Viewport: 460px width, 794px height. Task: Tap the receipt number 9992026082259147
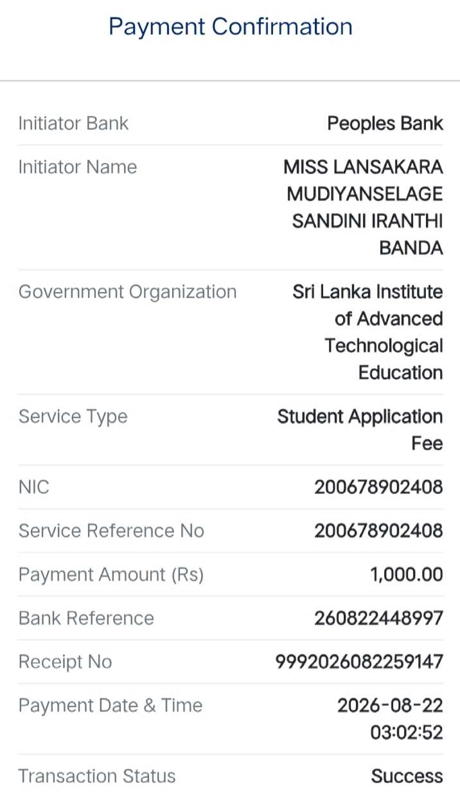coord(359,662)
